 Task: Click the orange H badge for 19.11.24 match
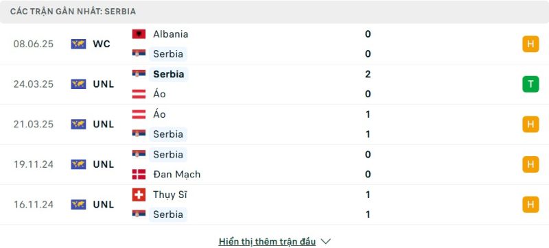point(530,164)
